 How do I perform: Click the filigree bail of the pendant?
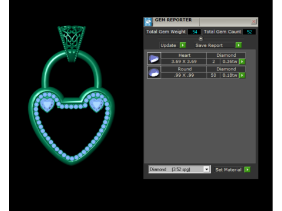click(x=72, y=43)
